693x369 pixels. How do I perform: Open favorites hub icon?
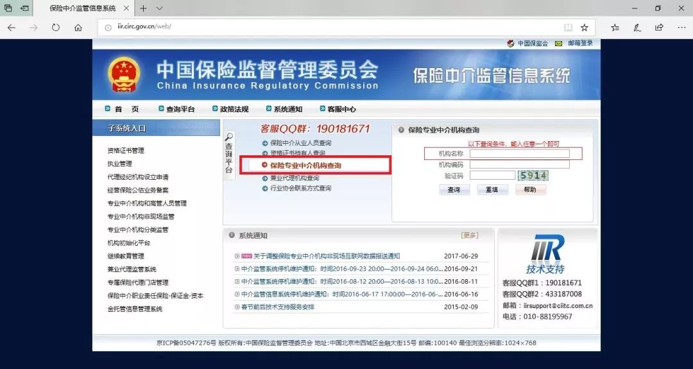click(x=615, y=28)
